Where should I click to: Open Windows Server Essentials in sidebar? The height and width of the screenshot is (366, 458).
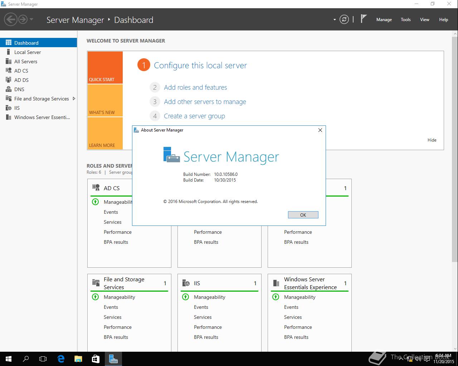[x=38, y=117]
